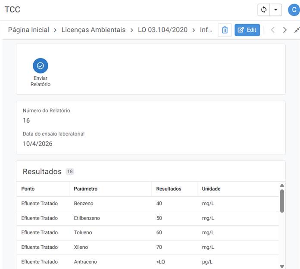The height and width of the screenshot is (269, 300).
Task: Click the Ponto column header
Action: tap(28, 189)
